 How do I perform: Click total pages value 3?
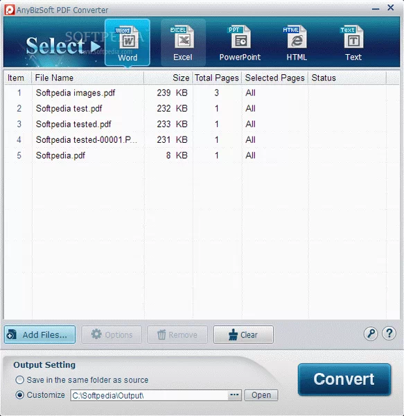pyautogui.click(x=217, y=93)
